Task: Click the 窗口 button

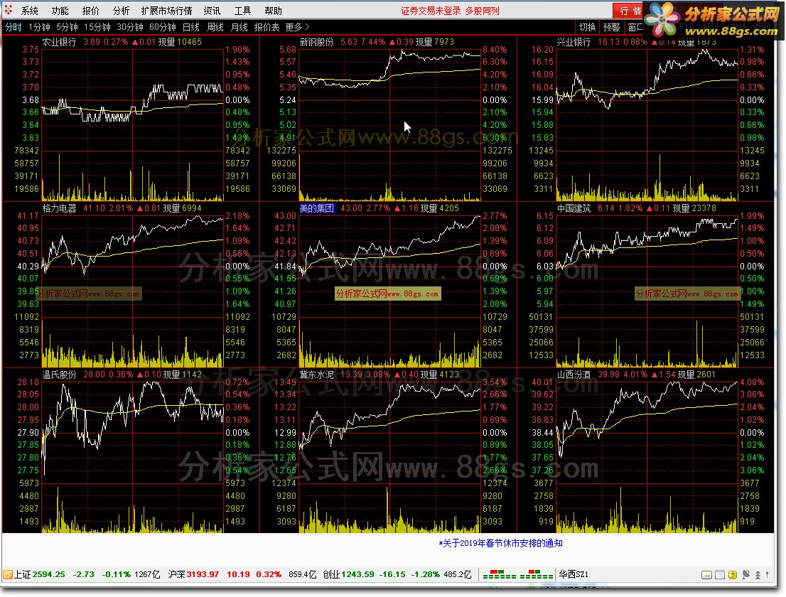Action: [x=635, y=27]
